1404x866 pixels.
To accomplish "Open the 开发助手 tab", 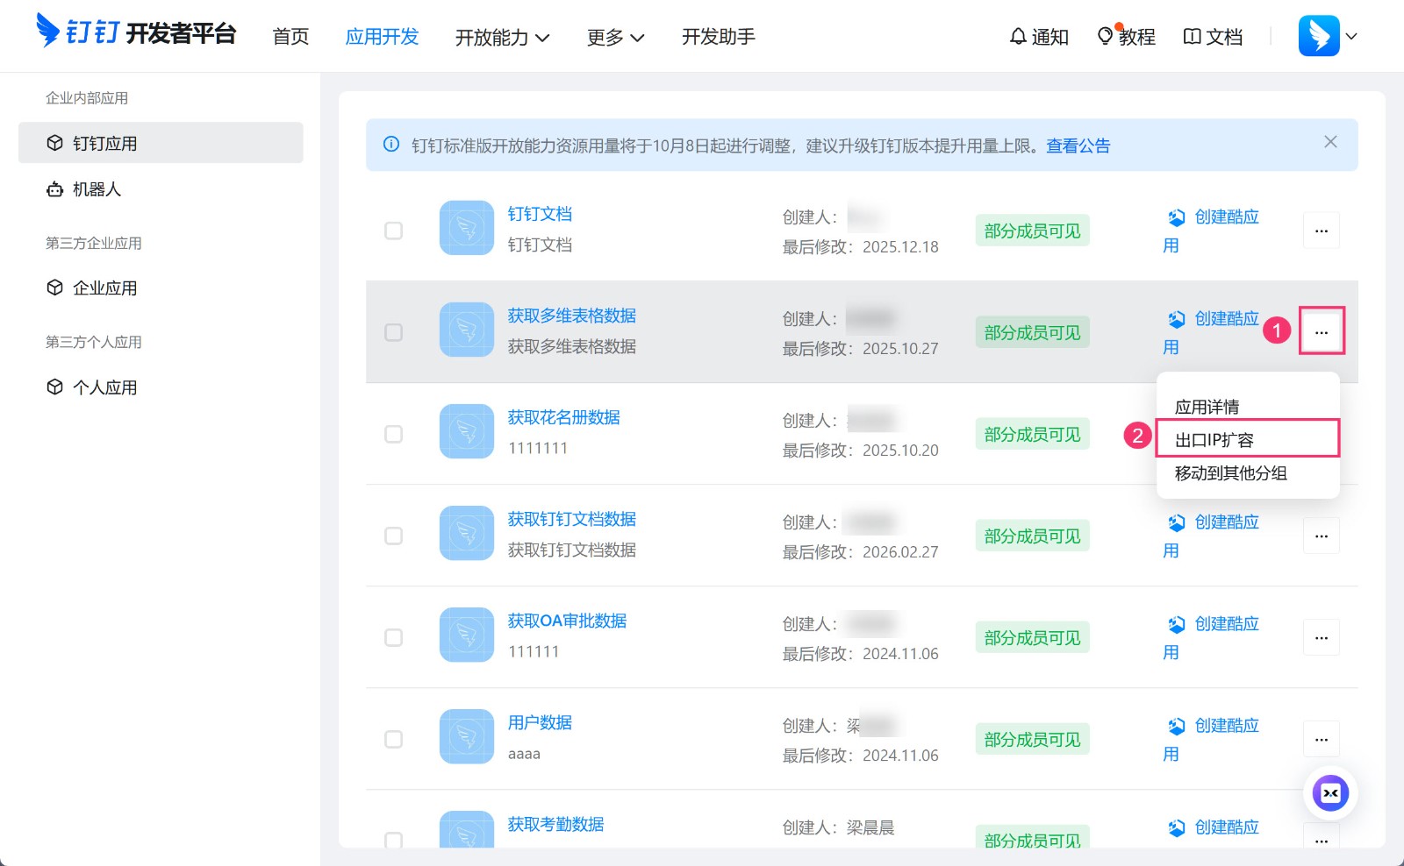I will tap(719, 37).
